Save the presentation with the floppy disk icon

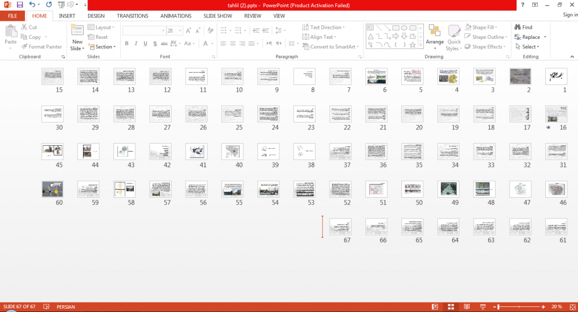click(x=20, y=5)
